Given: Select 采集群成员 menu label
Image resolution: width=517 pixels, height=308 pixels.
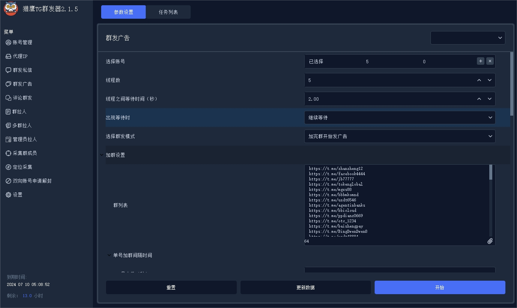Looking at the screenshot, I should [25, 153].
